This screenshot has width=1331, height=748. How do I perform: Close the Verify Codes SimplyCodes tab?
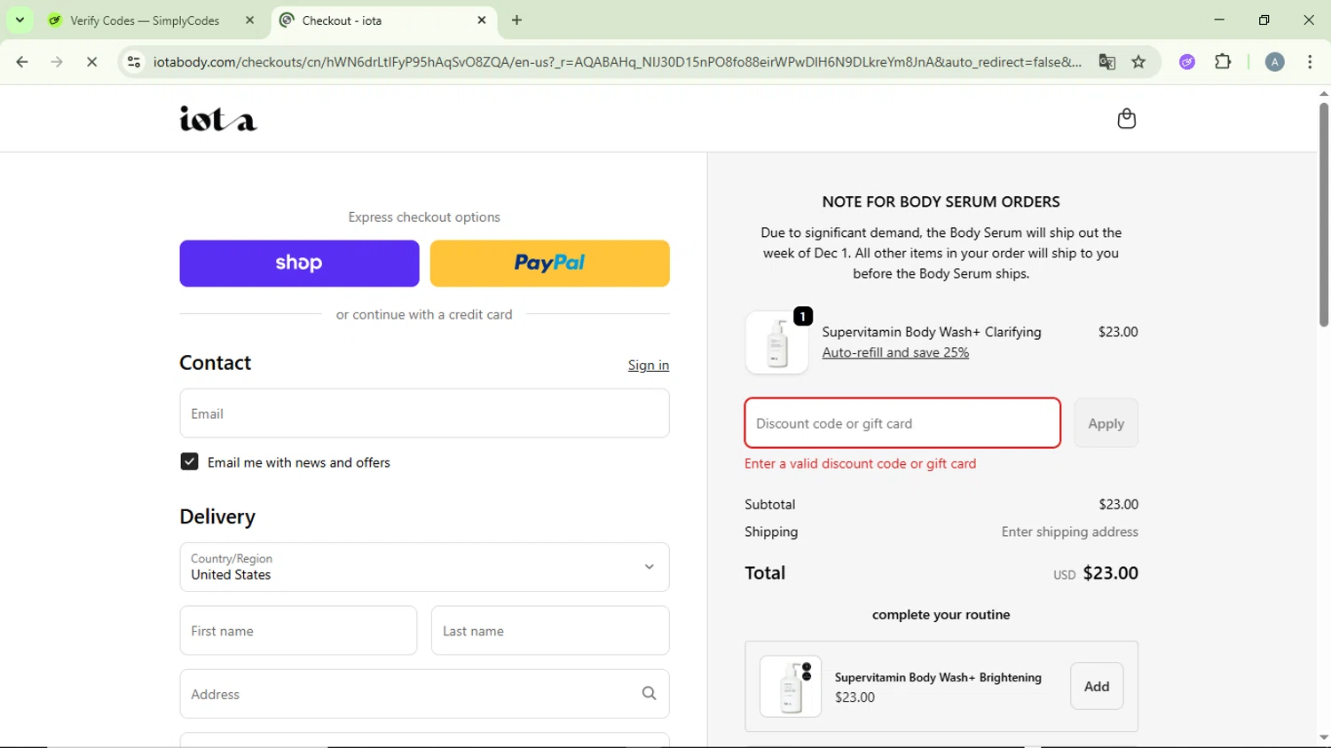coord(250,20)
